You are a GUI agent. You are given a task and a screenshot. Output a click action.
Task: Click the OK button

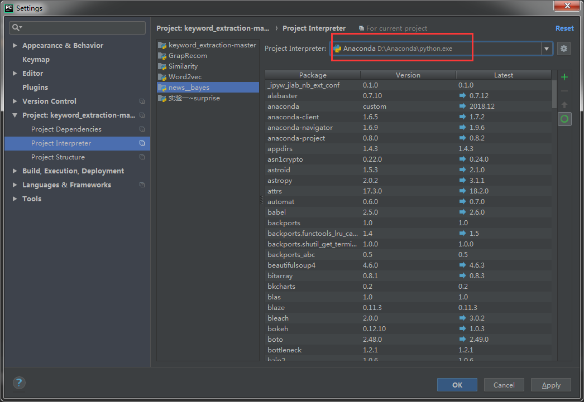pos(457,385)
